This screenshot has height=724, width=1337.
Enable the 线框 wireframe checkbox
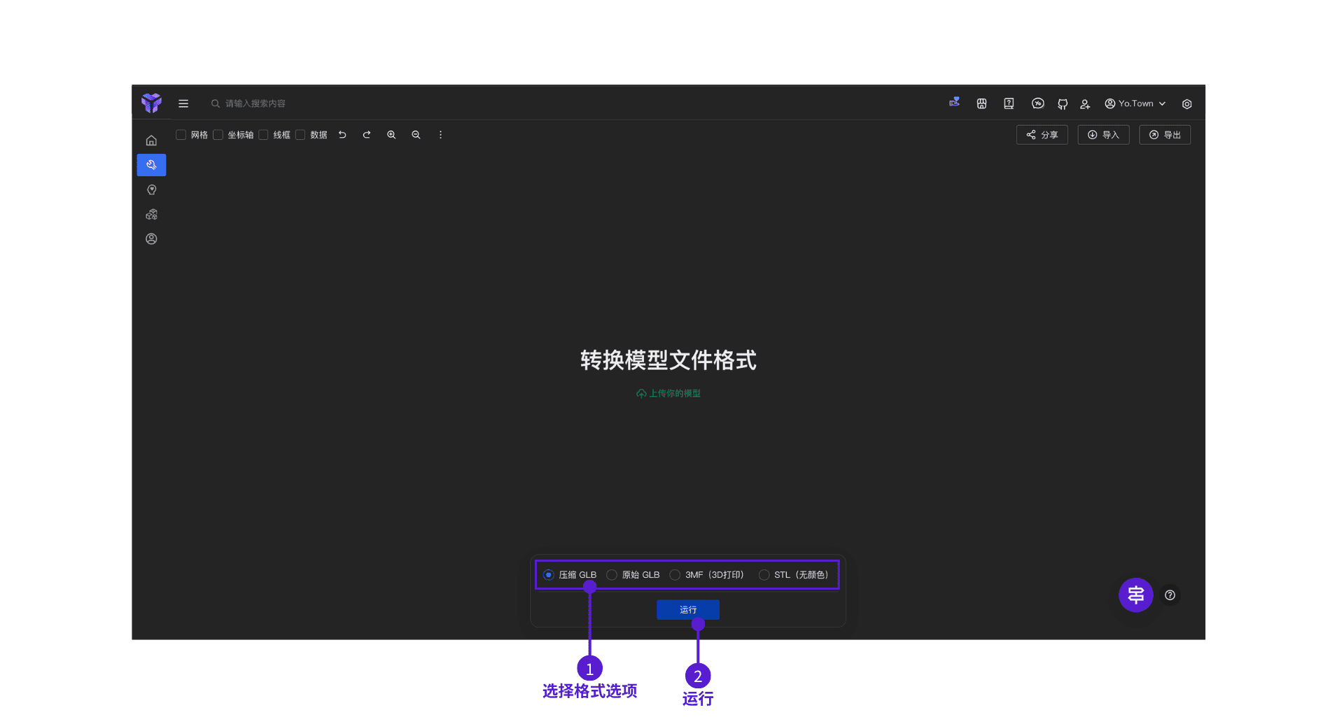coord(263,135)
